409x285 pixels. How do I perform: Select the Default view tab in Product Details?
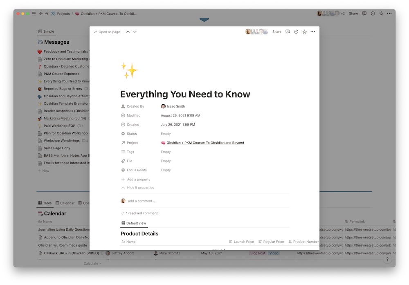coord(134,223)
